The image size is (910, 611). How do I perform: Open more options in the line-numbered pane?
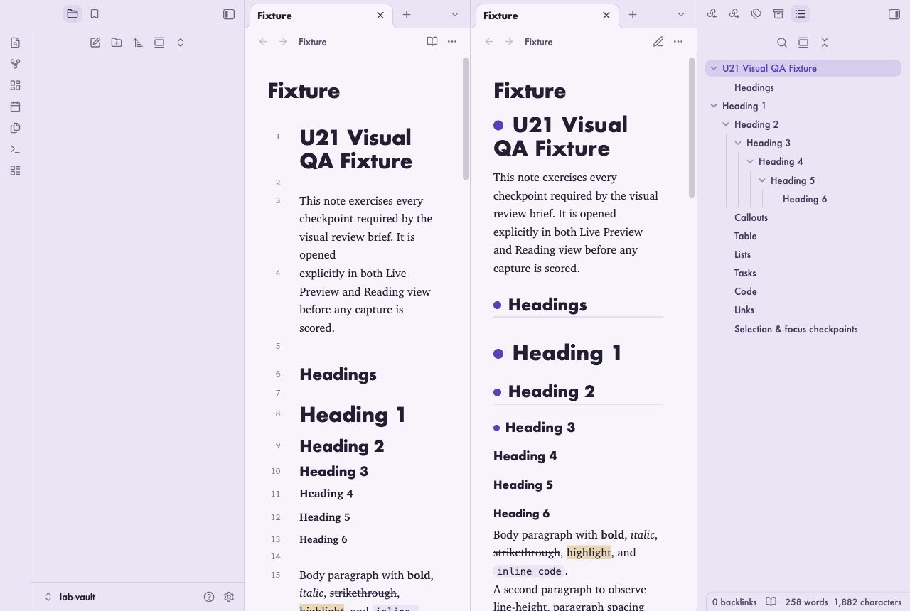coord(452,42)
